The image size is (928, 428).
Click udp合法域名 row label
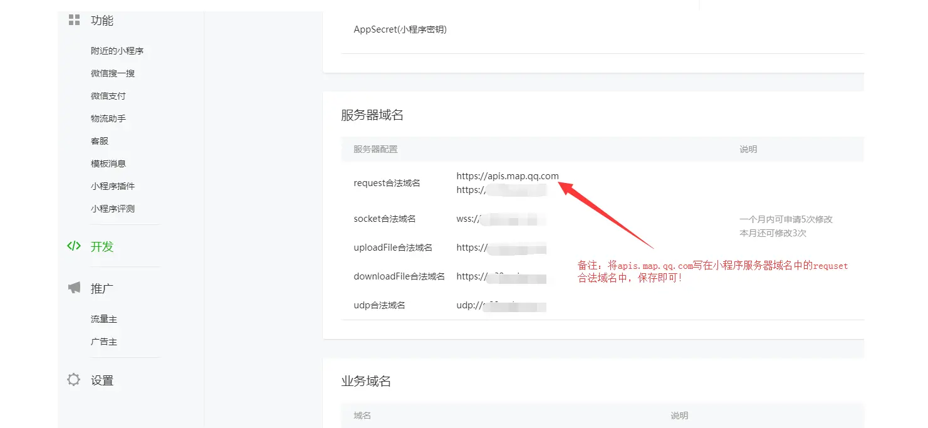[x=379, y=305]
